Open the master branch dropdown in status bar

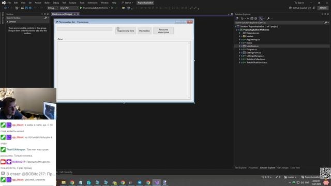(290, 177)
